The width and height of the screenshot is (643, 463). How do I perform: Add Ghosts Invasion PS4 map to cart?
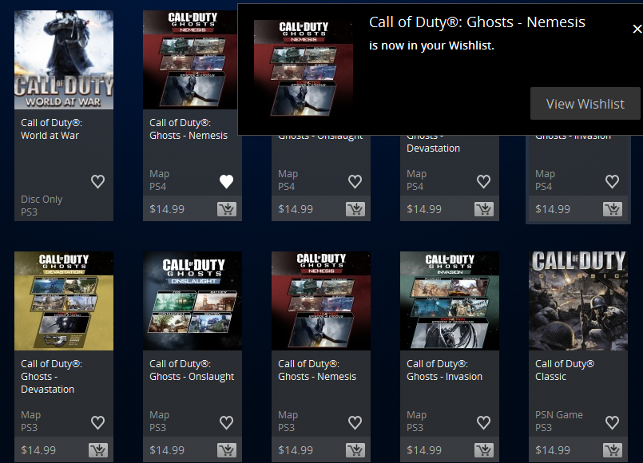pos(612,209)
